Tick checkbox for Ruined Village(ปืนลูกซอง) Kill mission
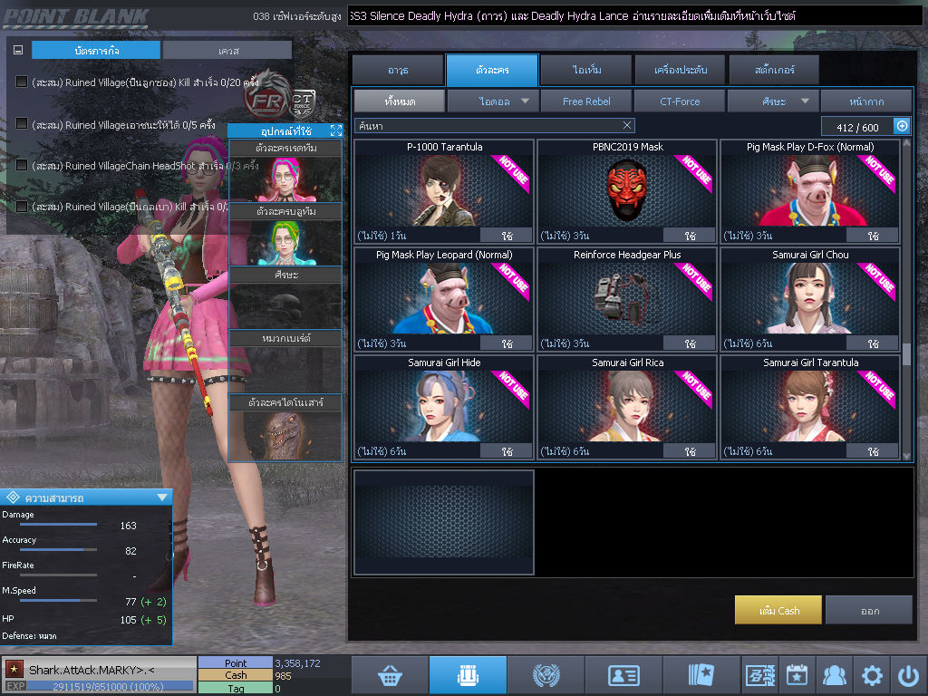The height and width of the screenshot is (696, 928). (x=22, y=82)
